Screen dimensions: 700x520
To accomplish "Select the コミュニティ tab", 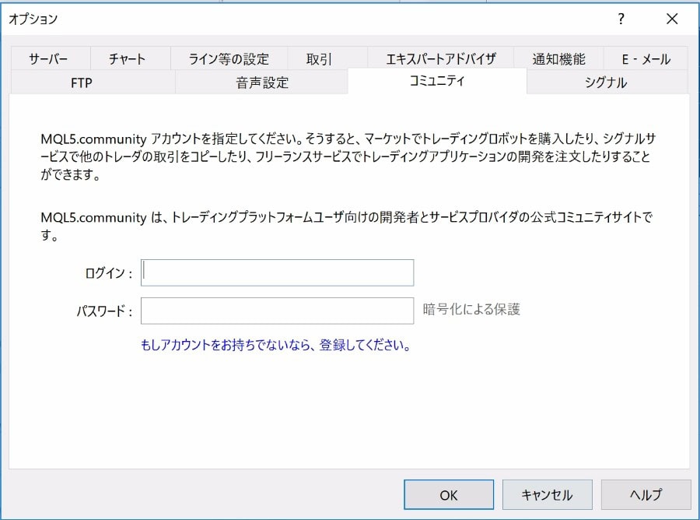I will pyautogui.click(x=437, y=81).
